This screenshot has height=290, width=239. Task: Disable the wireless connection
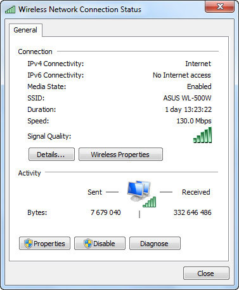click(x=100, y=244)
